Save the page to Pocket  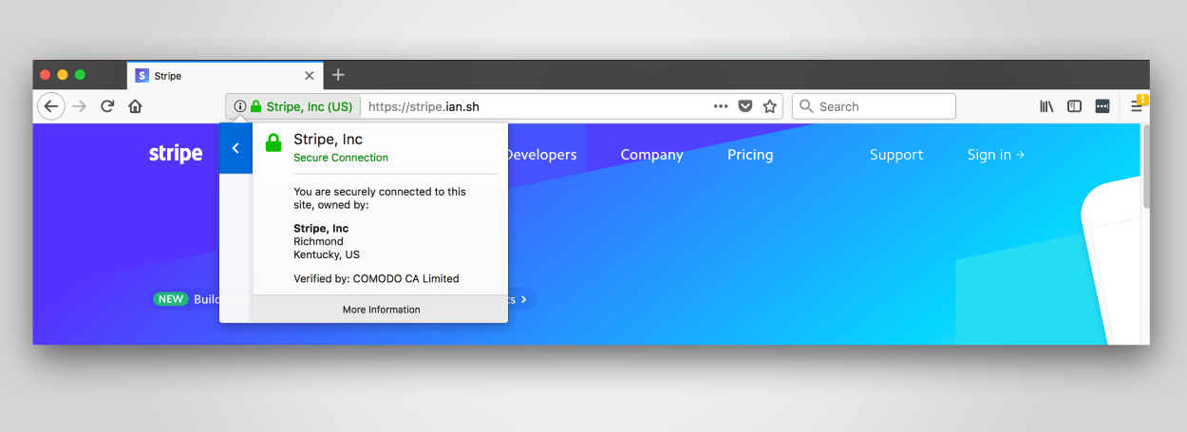(x=745, y=106)
